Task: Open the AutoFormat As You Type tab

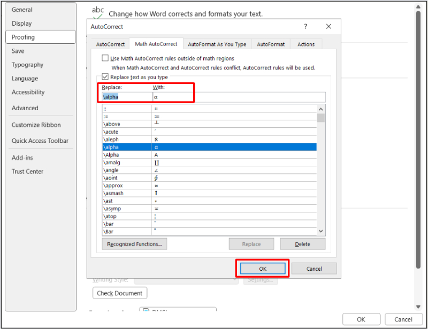Action: (x=217, y=44)
